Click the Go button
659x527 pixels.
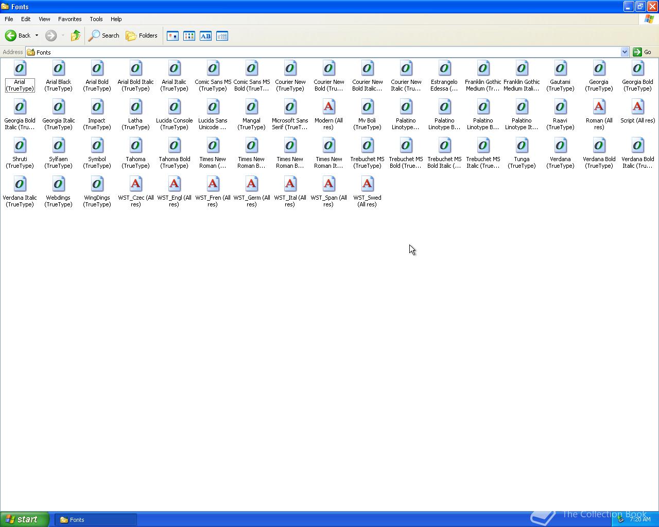(642, 52)
